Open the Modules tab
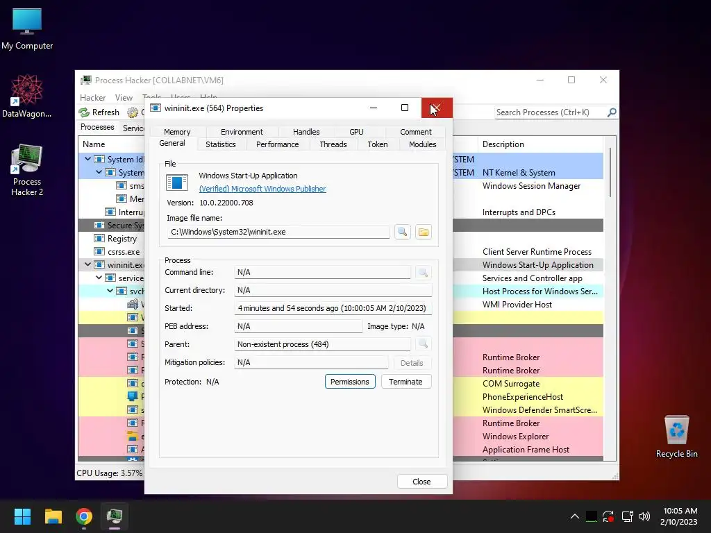 [422, 144]
